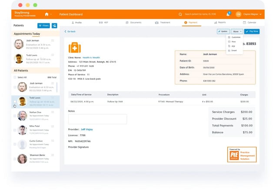The image size is (276, 192).
Task: Click the search patient input field
Action: click(200, 14)
